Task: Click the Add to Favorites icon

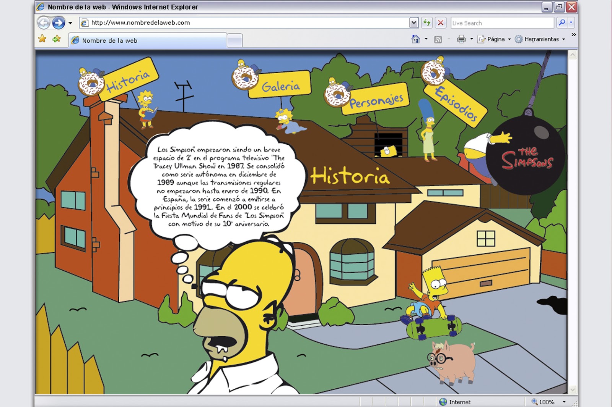Action: (x=56, y=39)
